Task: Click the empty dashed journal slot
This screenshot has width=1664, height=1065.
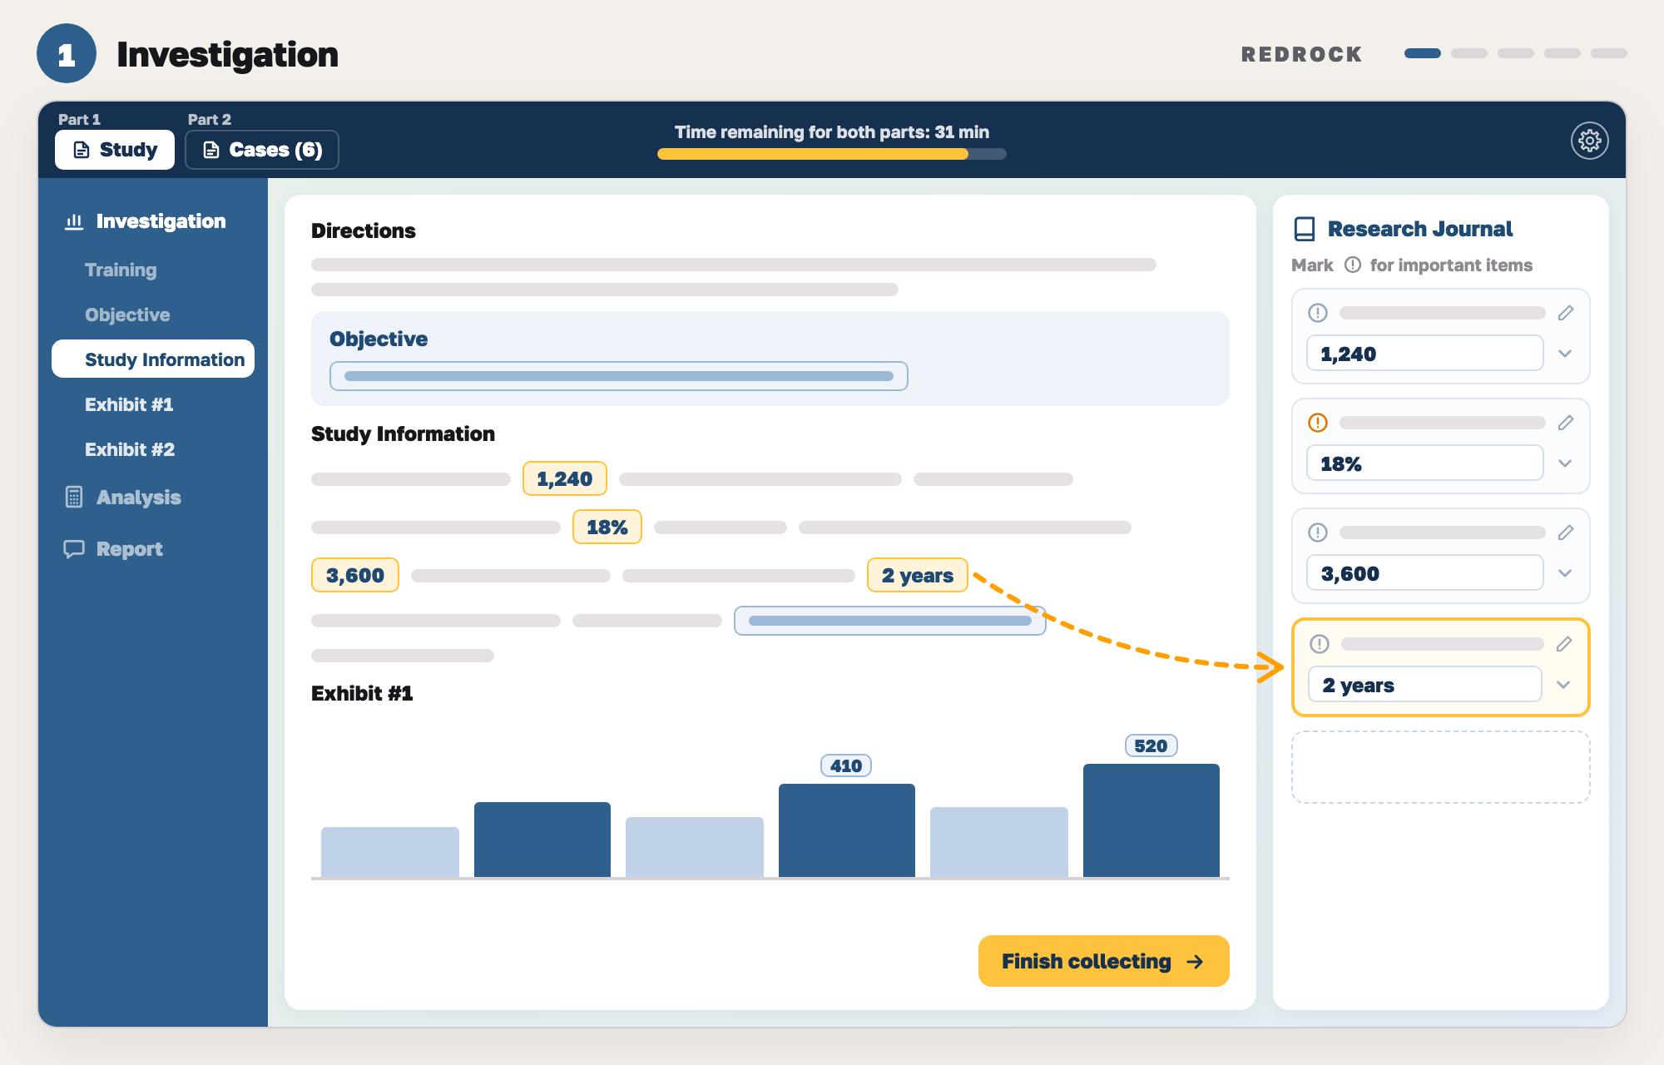Action: (x=1440, y=767)
